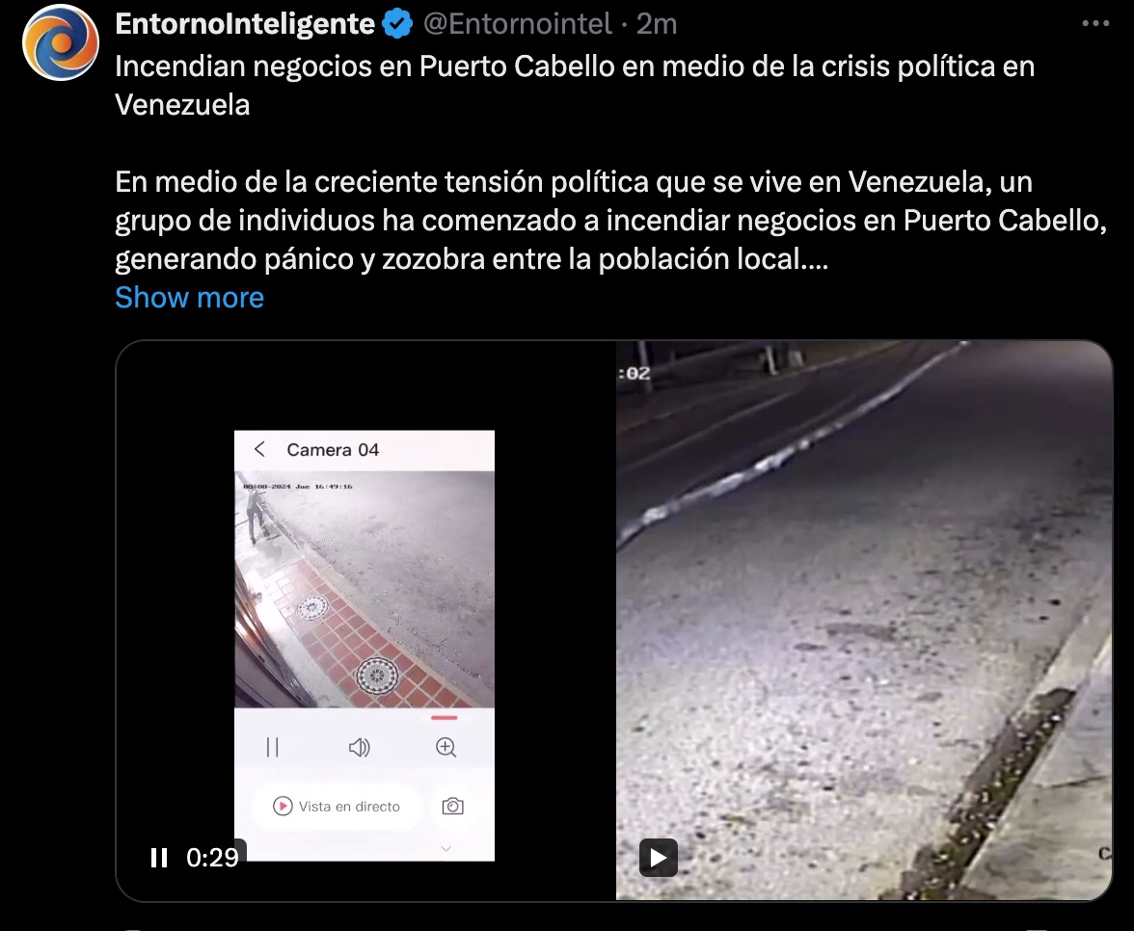Pause the left video at 0:29
The height and width of the screenshot is (931, 1134).
point(159,858)
